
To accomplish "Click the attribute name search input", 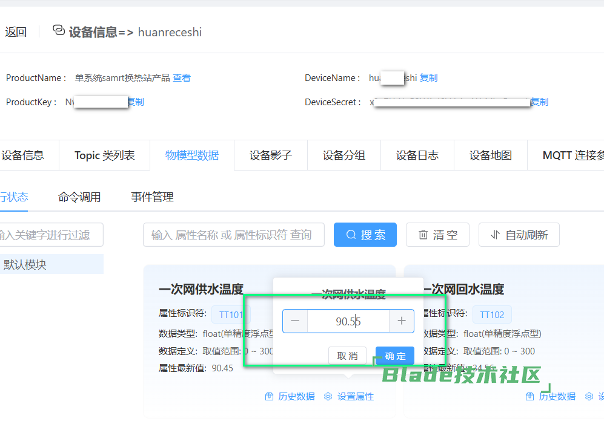I will 233,235.
